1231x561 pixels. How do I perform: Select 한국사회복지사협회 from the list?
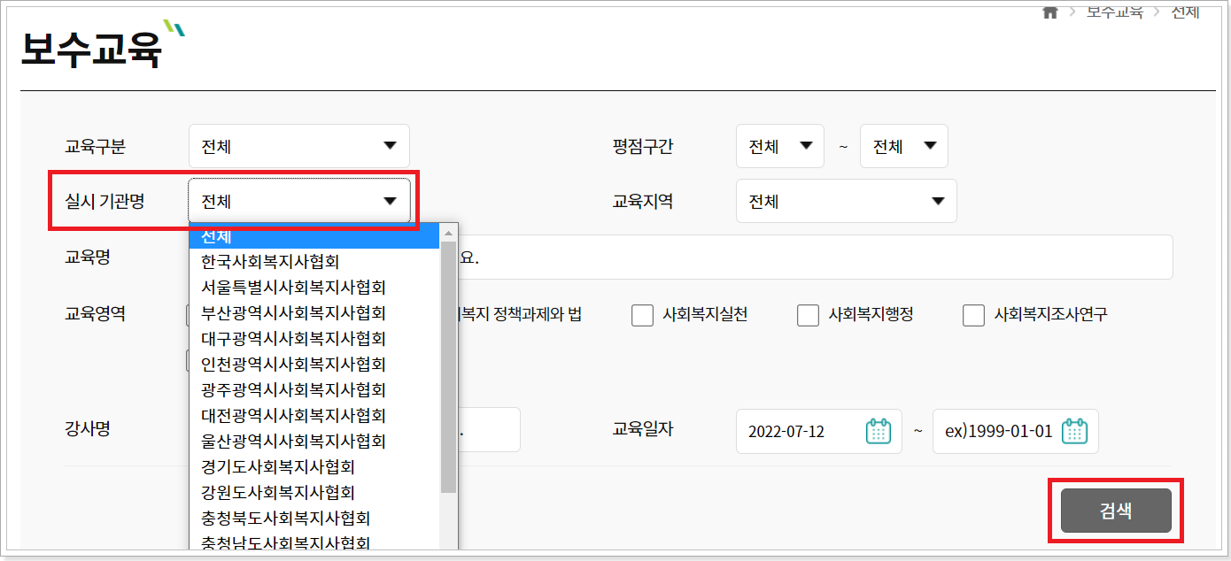pyautogui.click(x=270, y=261)
